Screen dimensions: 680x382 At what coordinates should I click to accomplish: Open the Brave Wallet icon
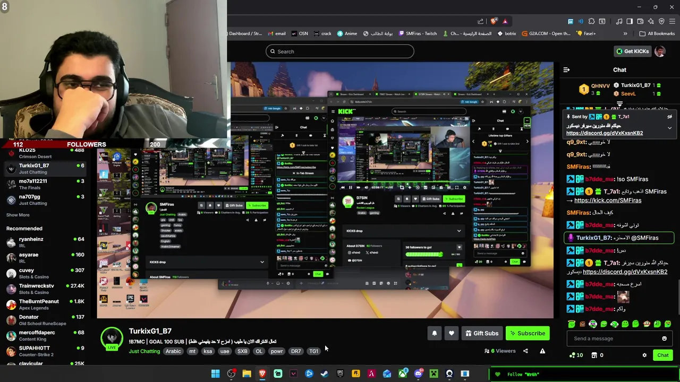pyautogui.click(x=640, y=21)
